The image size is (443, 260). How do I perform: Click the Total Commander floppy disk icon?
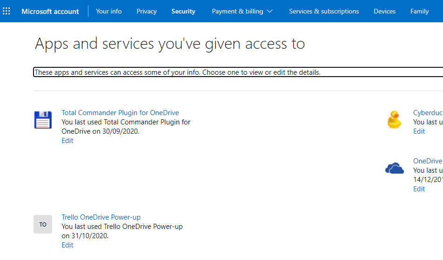43,120
